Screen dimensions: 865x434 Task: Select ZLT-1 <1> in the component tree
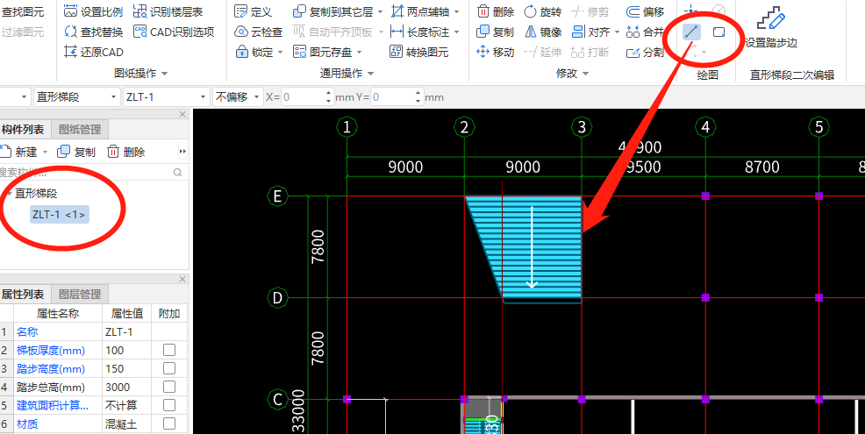click(59, 215)
